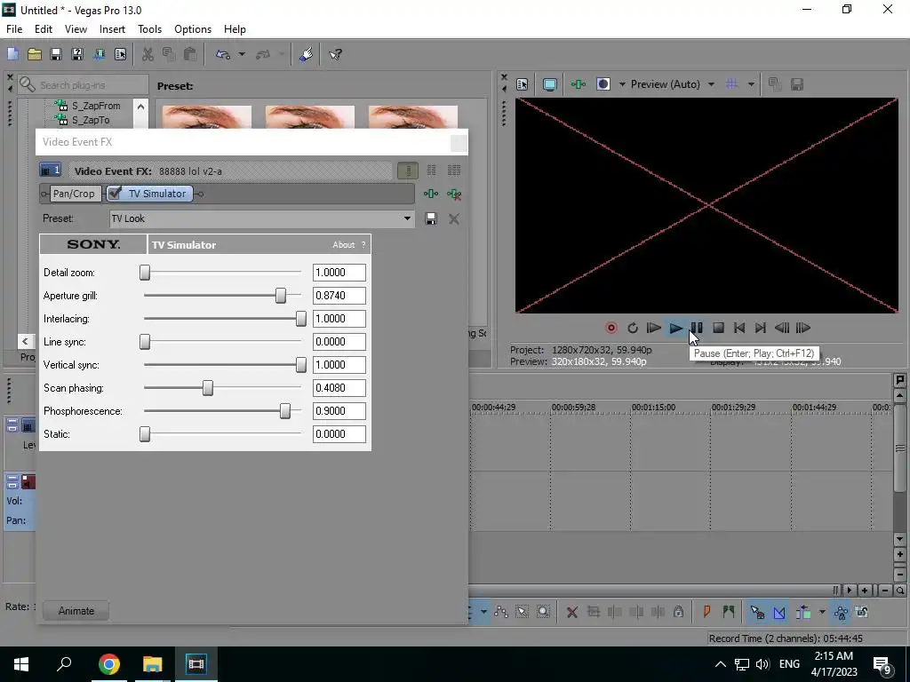
Task: Switch FX window to single column layout
Action: pyautogui.click(x=408, y=170)
